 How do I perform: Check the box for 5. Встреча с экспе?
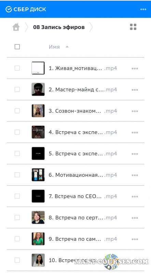tap(17, 153)
